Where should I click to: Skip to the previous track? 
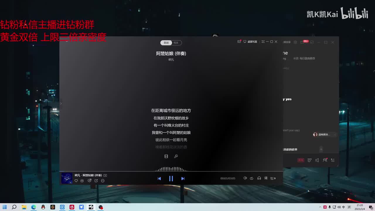(159, 178)
